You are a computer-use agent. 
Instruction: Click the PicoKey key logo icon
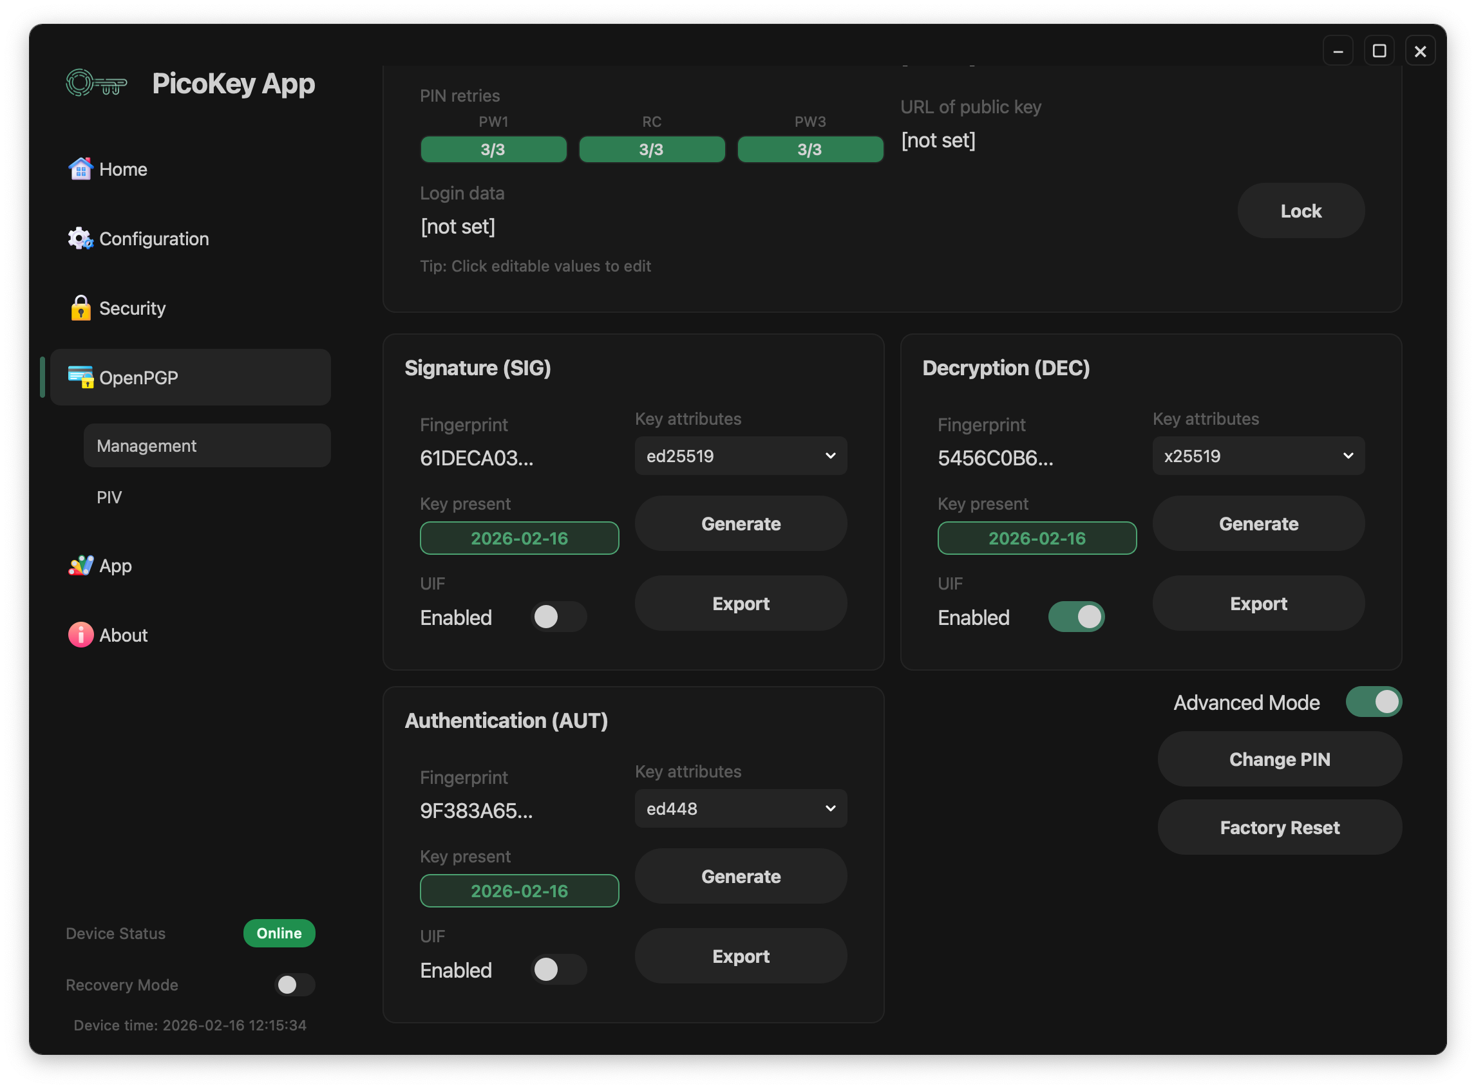pos(97,84)
